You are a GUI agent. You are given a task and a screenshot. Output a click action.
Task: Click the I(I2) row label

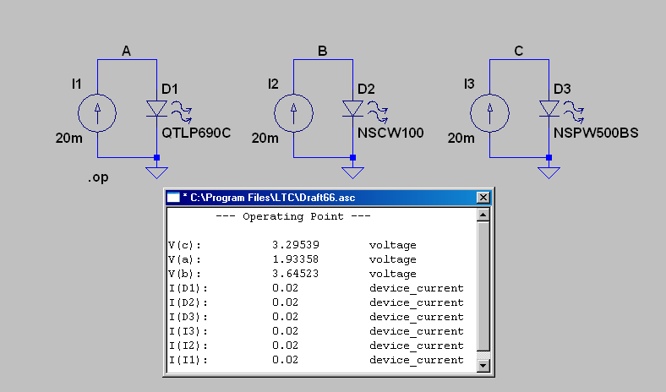(188, 346)
